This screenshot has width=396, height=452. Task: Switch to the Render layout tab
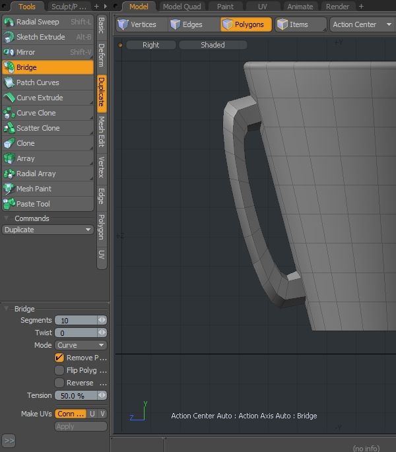(x=337, y=7)
